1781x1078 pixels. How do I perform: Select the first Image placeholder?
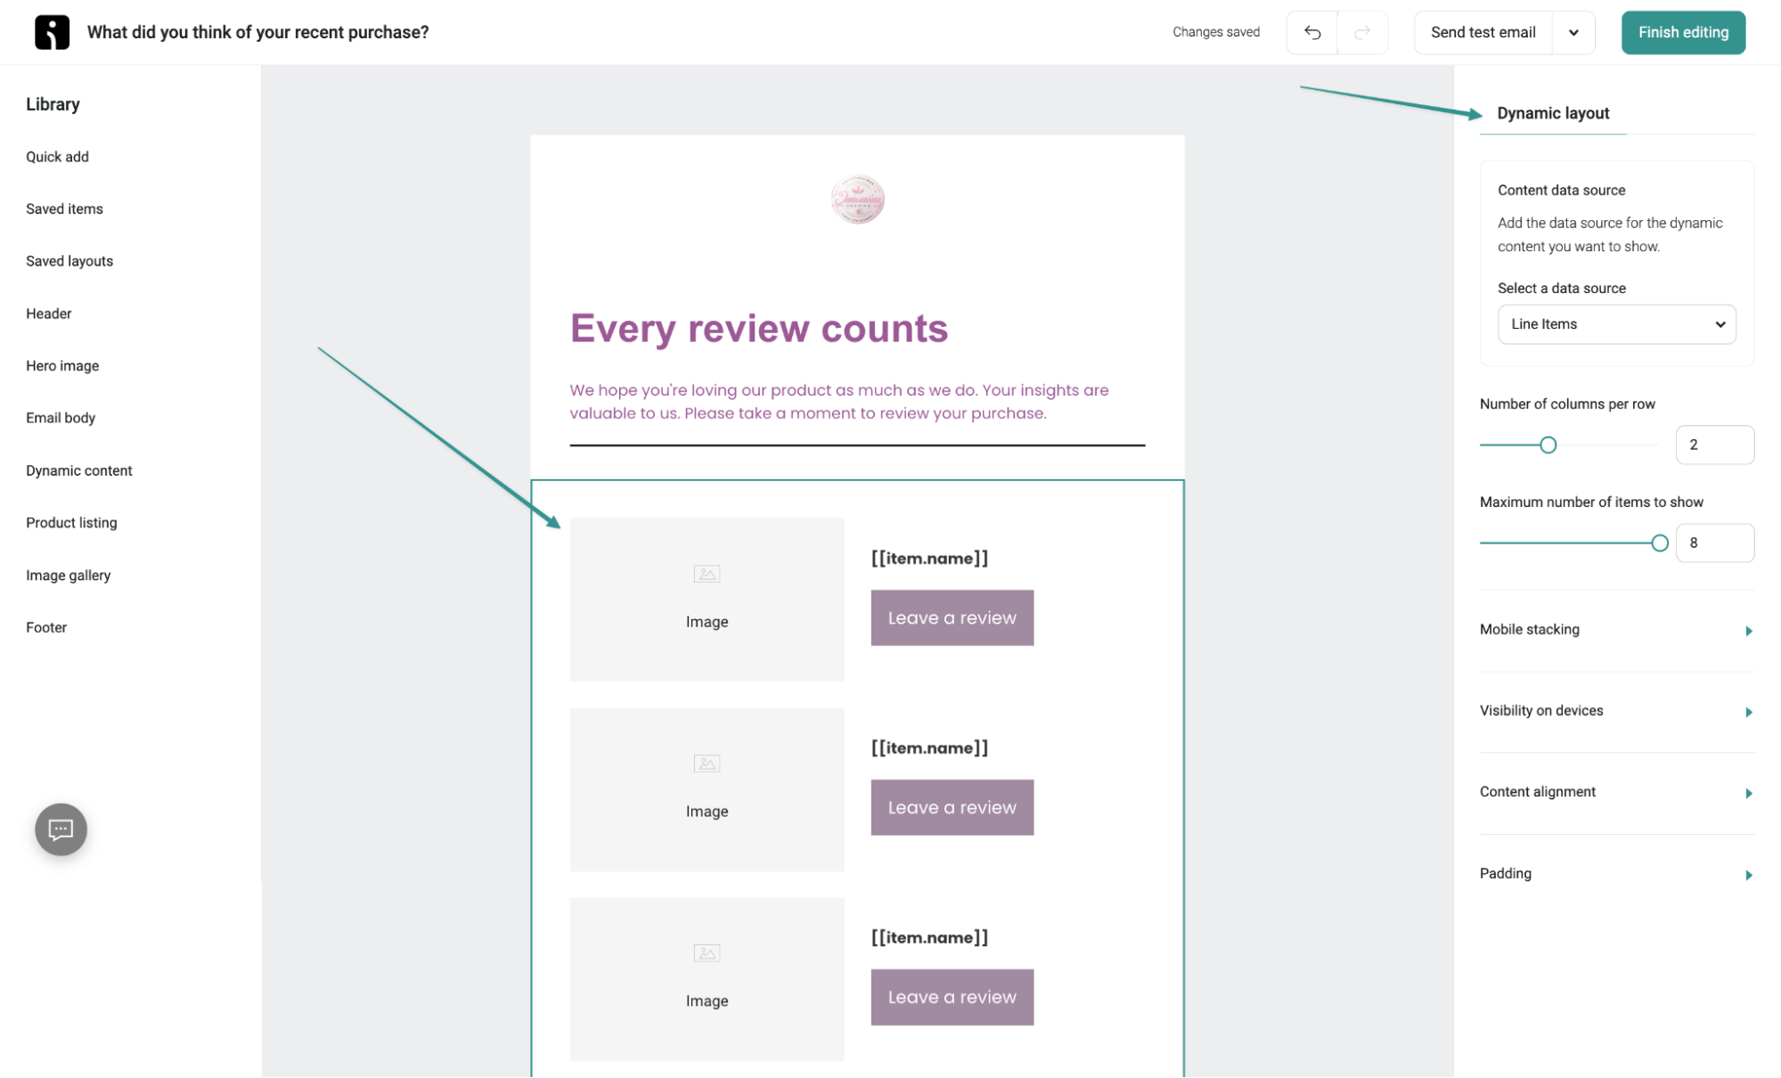tap(707, 600)
